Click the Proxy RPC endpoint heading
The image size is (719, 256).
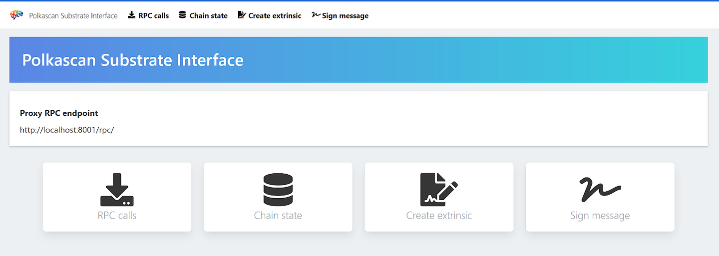(x=59, y=113)
